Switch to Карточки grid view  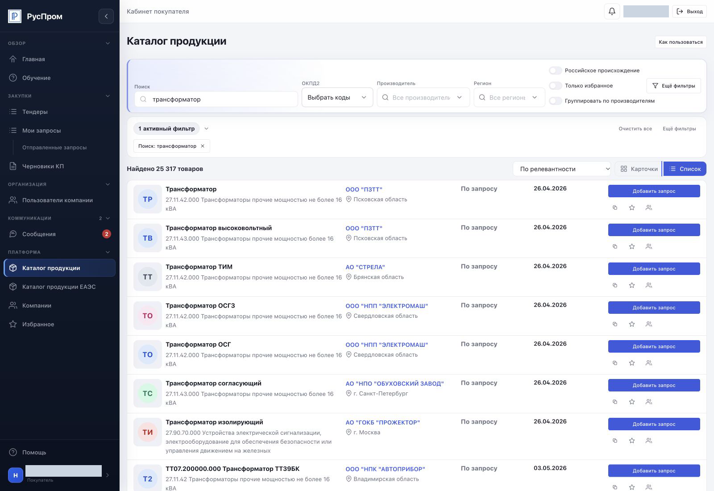pos(639,169)
